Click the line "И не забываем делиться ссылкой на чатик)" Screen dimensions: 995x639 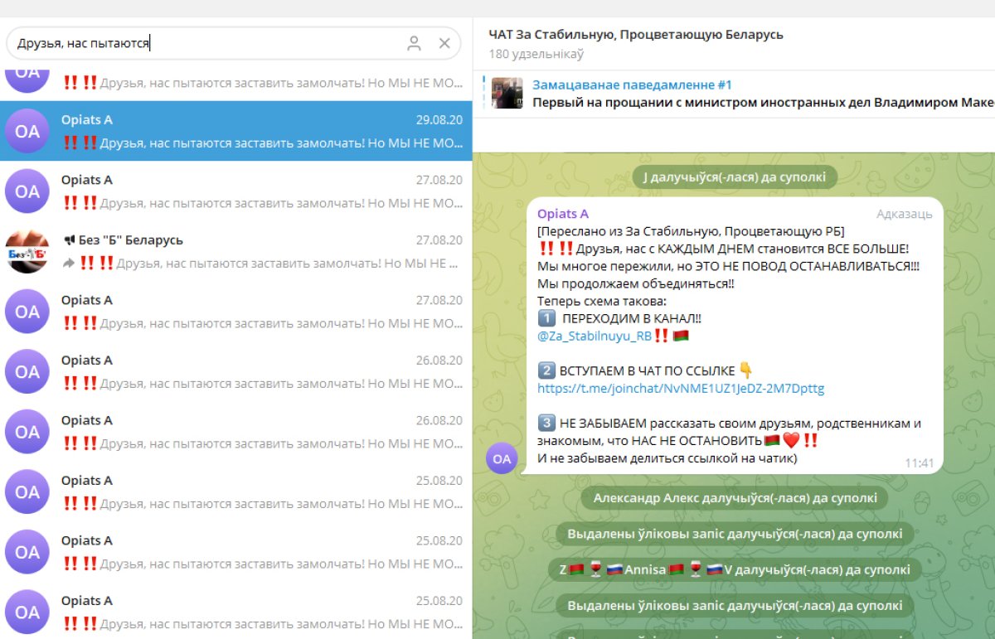coord(667,457)
